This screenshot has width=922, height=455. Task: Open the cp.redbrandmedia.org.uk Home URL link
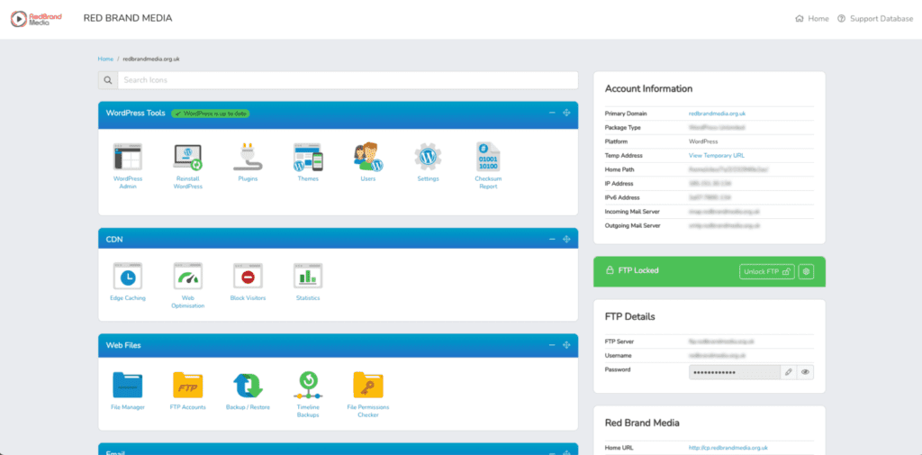click(x=728, y=448)
